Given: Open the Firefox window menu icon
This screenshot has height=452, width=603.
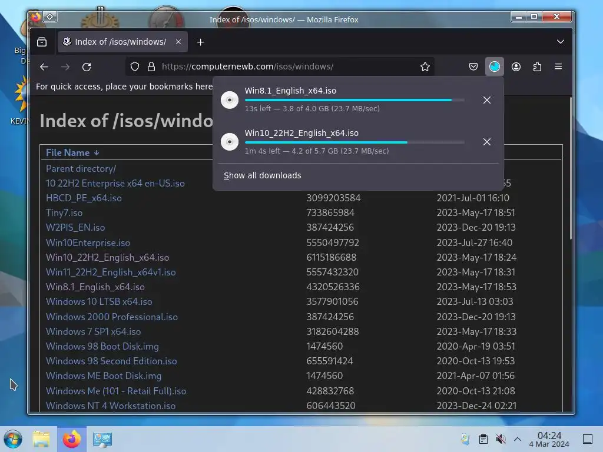Looking at the screenshot, I should (x=36, y=17).
